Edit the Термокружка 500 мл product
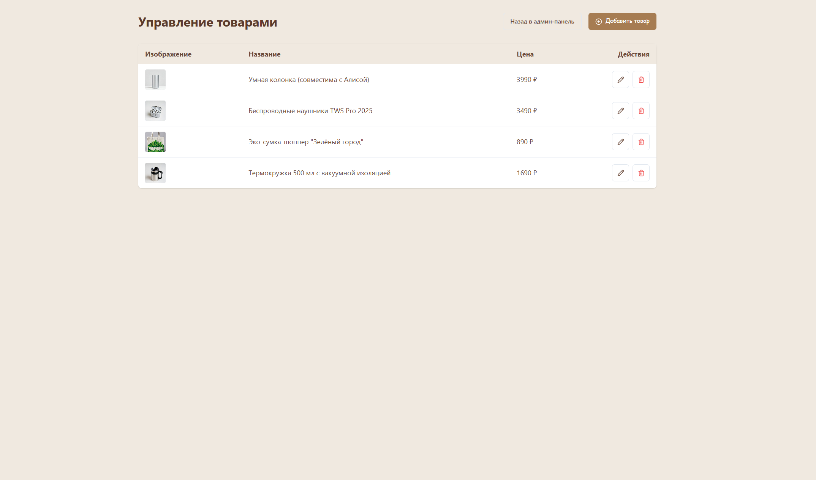The width and height of the screenshot is (816, 480). [x=620, y=173]
